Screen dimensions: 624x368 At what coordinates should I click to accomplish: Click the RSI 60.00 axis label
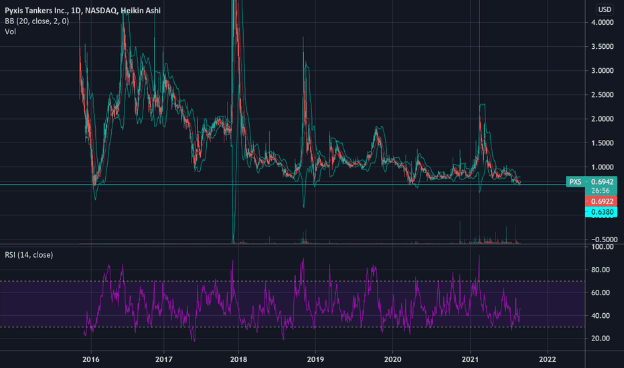click(x=601, y=293)
